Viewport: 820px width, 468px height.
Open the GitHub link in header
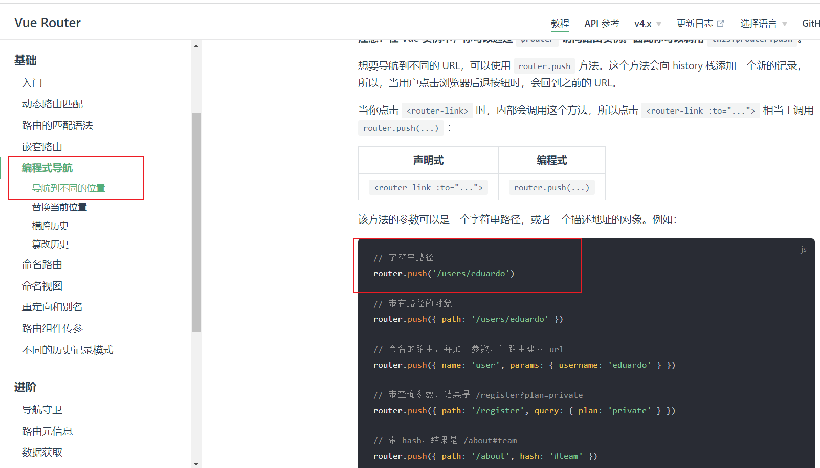810,24
